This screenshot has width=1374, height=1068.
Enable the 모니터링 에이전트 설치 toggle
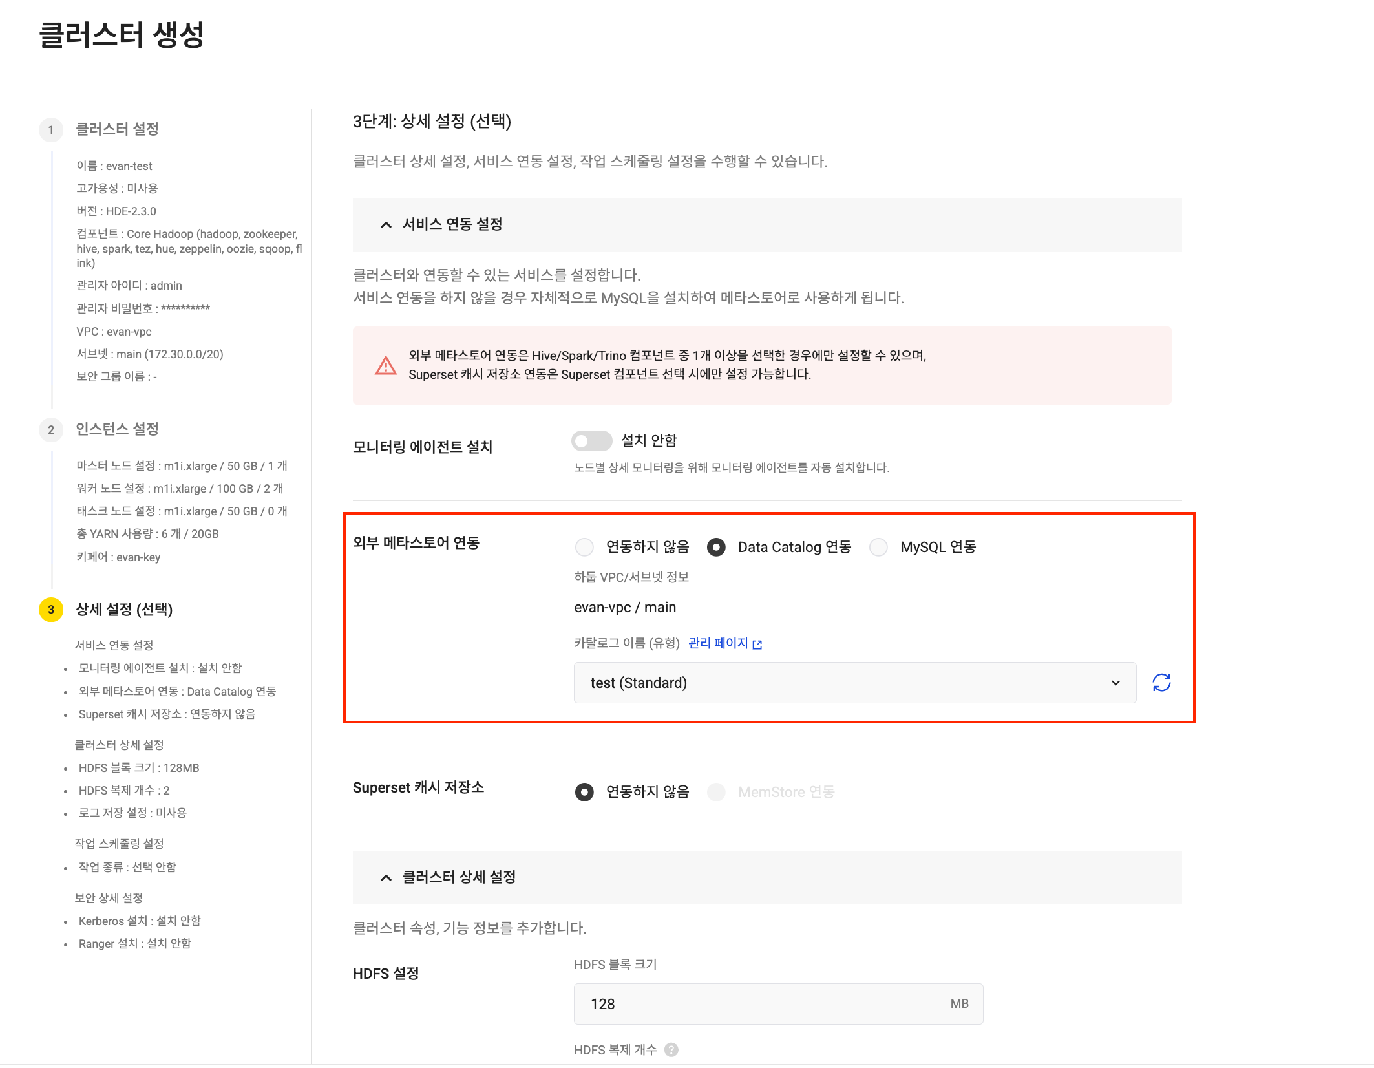click(592, 440)
